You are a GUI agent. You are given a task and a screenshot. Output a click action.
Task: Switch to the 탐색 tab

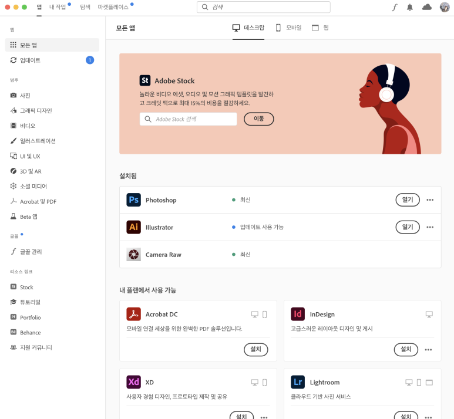(x=85, y=7)
